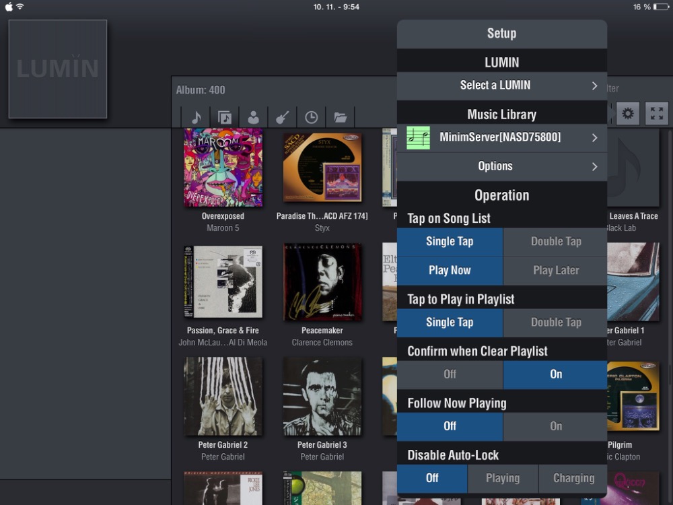Switch to the songs view icon
This screenshot has height=505, width=673.
pos(196,117)
